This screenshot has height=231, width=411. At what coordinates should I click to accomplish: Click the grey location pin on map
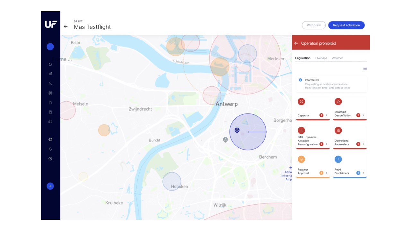225,140
